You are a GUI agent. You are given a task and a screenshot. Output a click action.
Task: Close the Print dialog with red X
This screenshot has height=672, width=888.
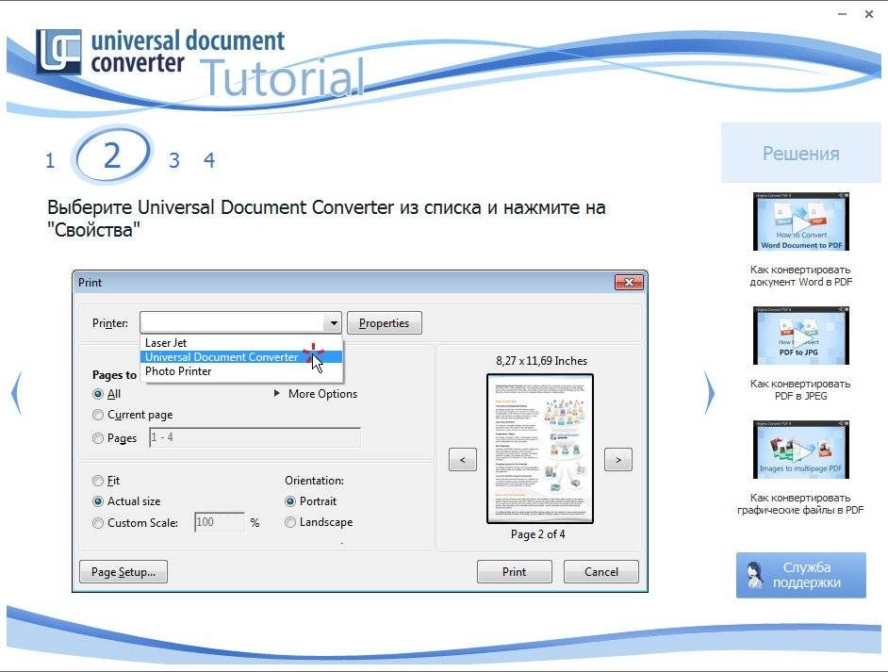coord(629,282)
